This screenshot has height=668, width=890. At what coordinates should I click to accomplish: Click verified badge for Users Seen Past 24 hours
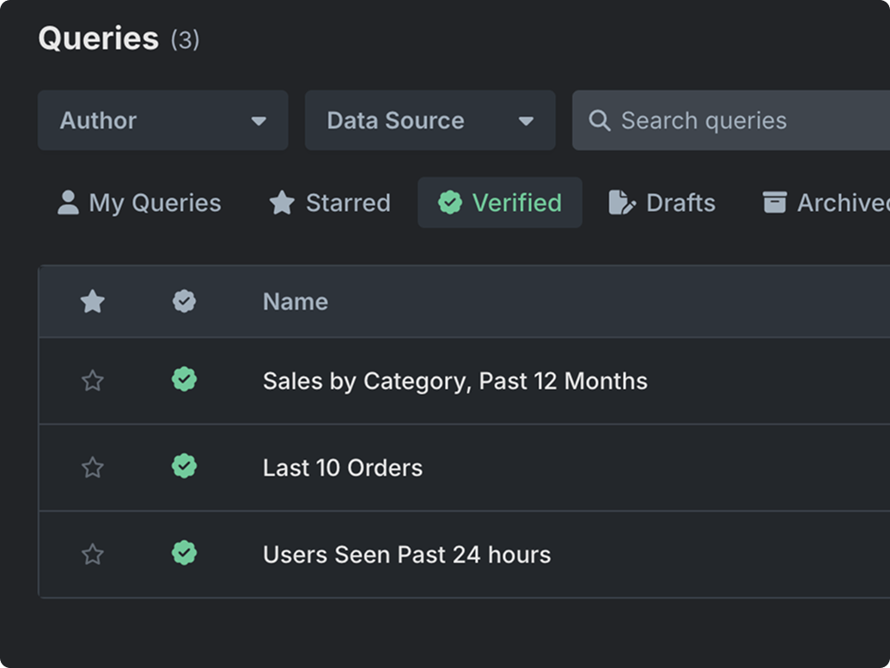coord(184,553)
